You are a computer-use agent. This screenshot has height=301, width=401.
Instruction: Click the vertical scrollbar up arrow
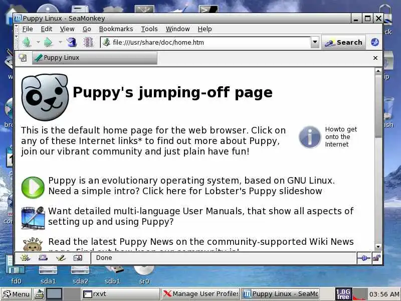pos(378,71)
